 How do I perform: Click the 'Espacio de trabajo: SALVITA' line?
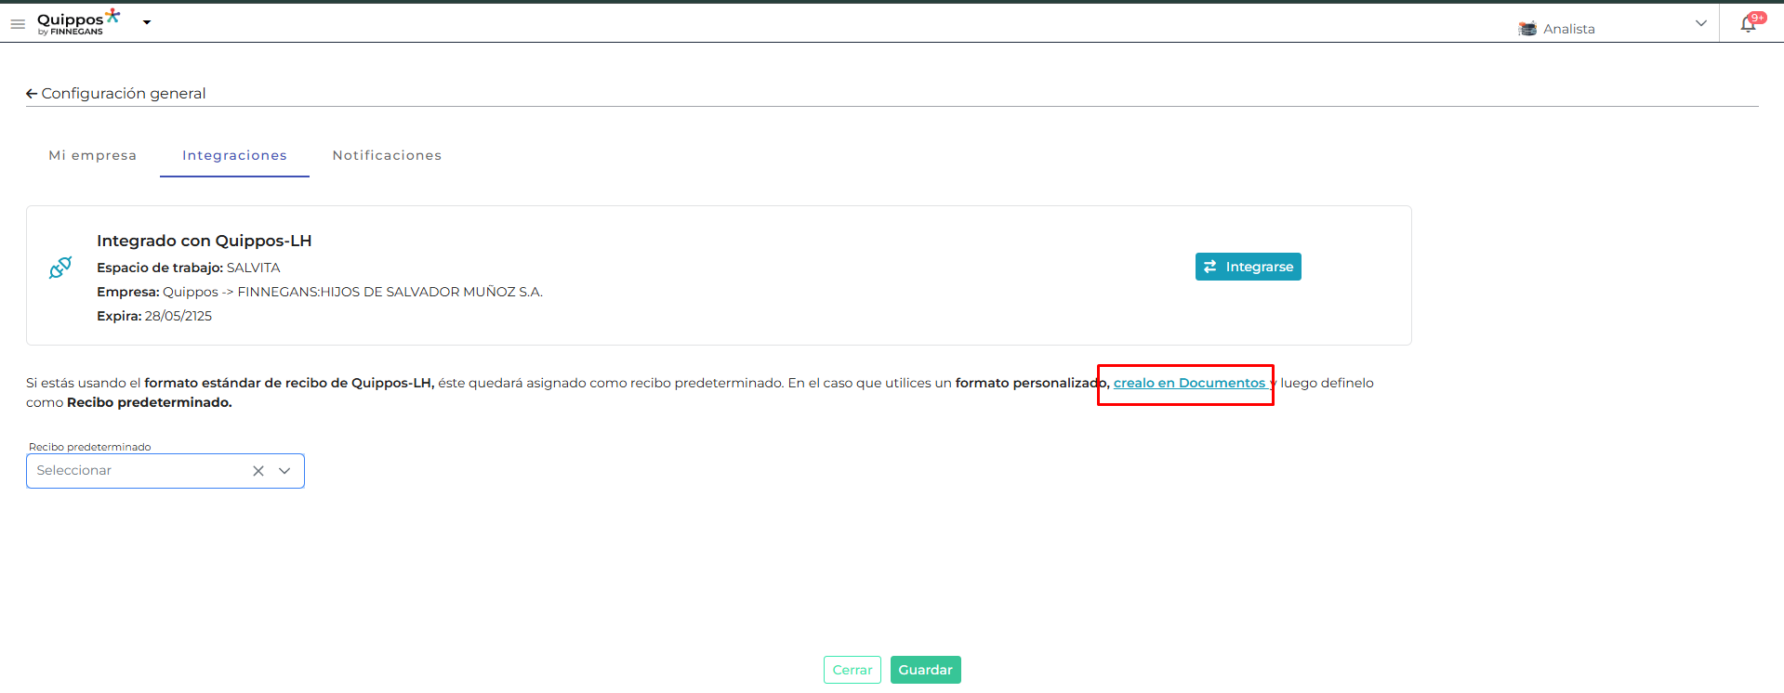[189, 268]
